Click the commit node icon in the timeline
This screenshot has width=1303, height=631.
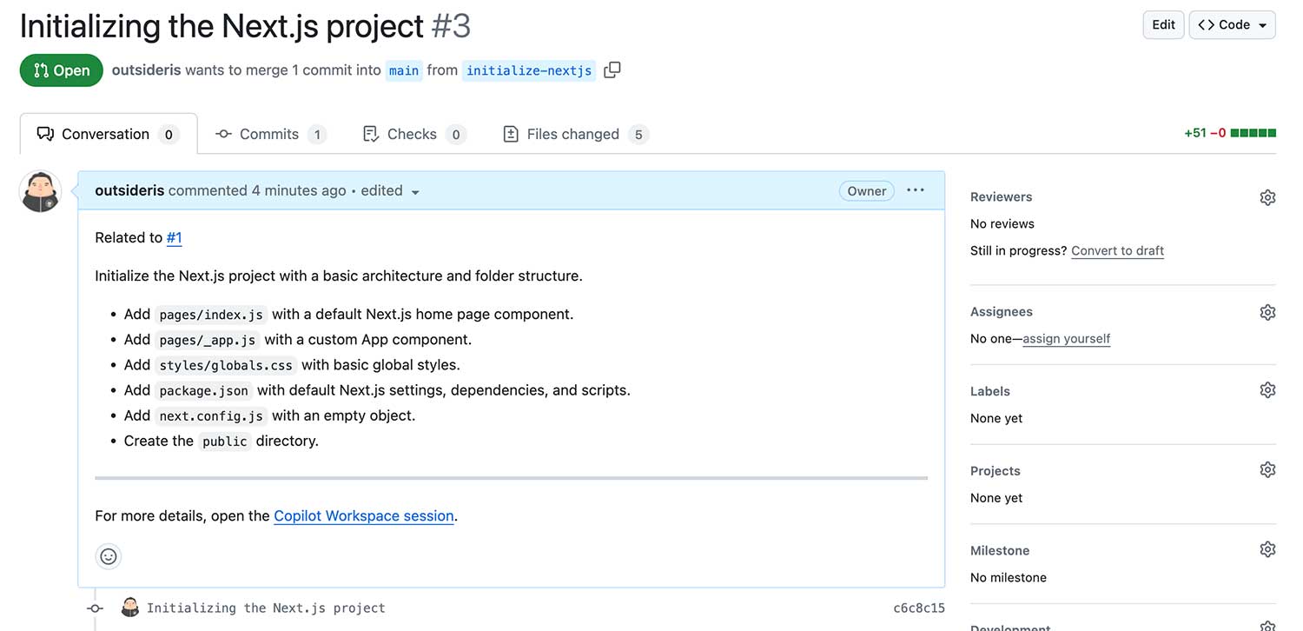tap(95, 608)
